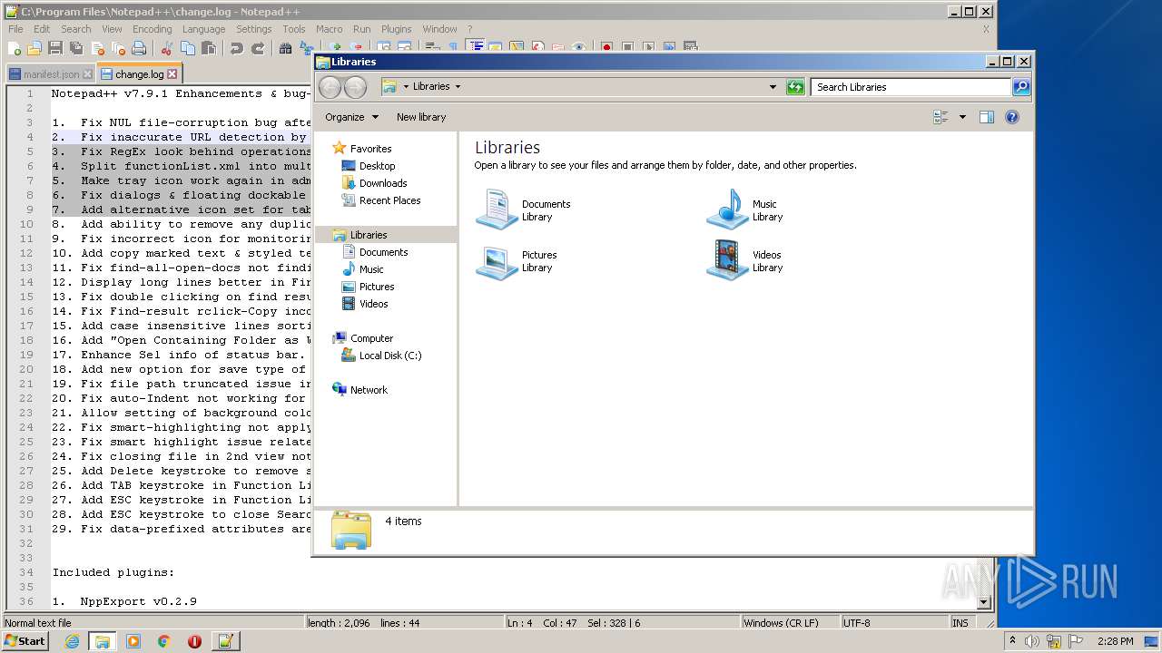This screenshot has height=653, width=1162.
Task: Open the view options dropdown arrow
Action: 962,117
